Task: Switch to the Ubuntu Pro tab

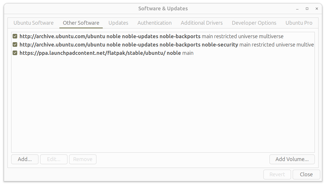Action: coord(299,23)
